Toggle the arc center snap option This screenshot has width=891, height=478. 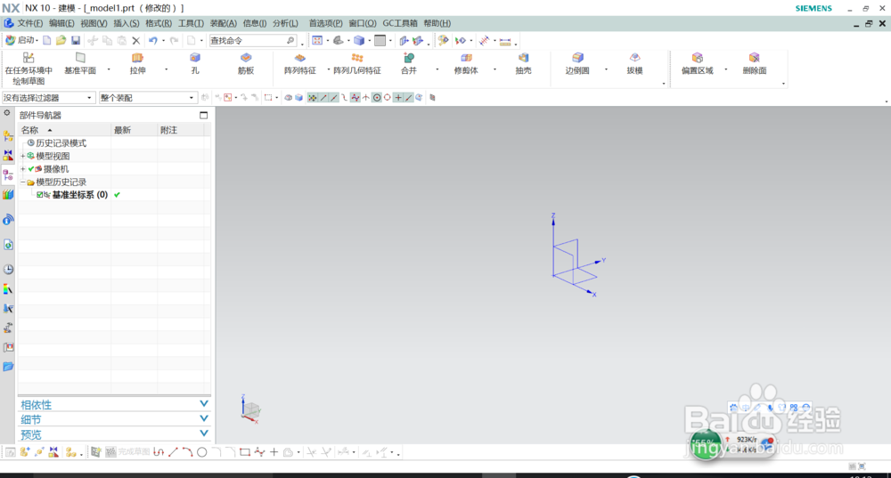point(377,98)
